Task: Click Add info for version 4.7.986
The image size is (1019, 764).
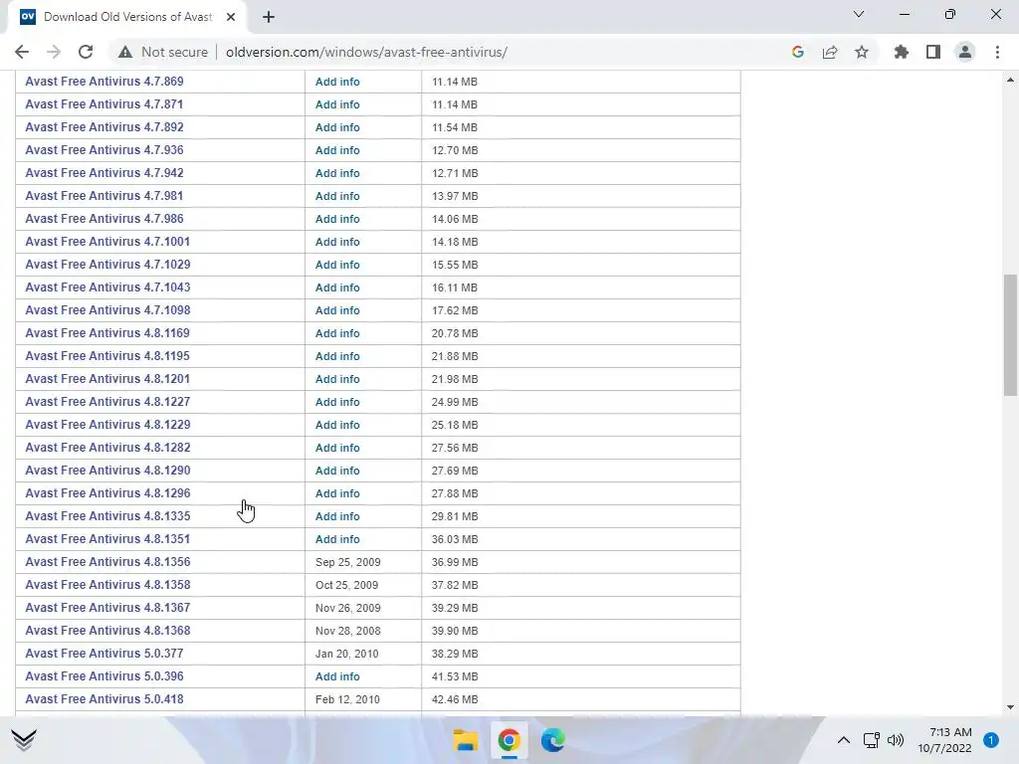Action: 337,219
